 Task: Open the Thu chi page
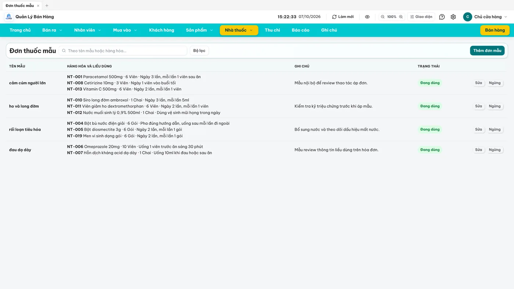(x=272, y=30)
